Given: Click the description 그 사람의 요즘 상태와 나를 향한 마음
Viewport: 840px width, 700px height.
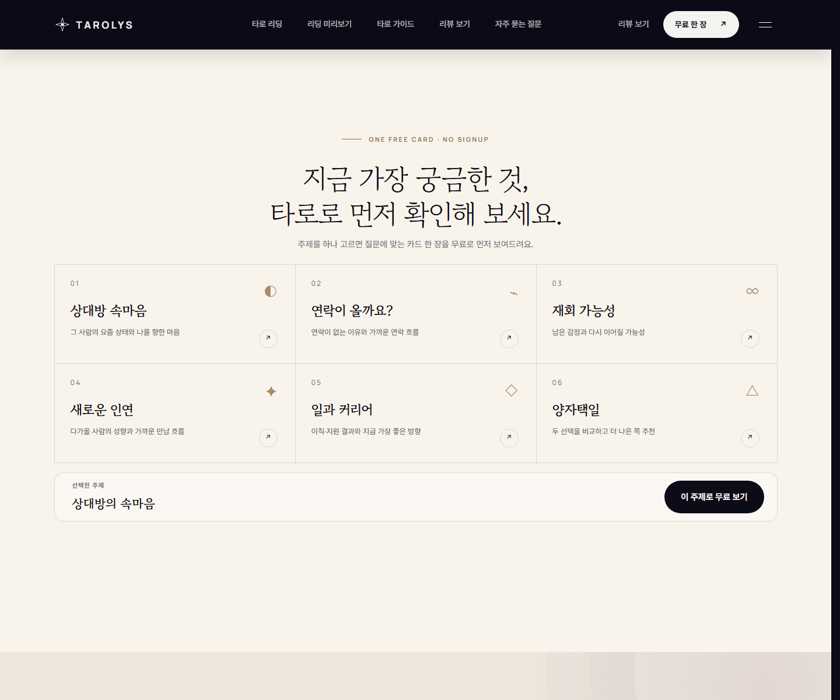Looking at the screenshot, I should 125,332.
